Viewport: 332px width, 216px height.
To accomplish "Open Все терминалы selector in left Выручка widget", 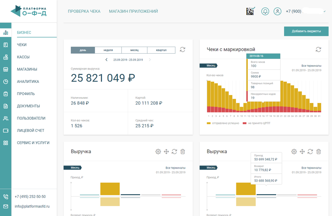I will click(x=175, y=168).
